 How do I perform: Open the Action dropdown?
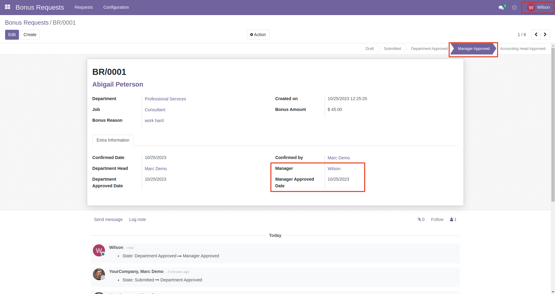[258, 35]
